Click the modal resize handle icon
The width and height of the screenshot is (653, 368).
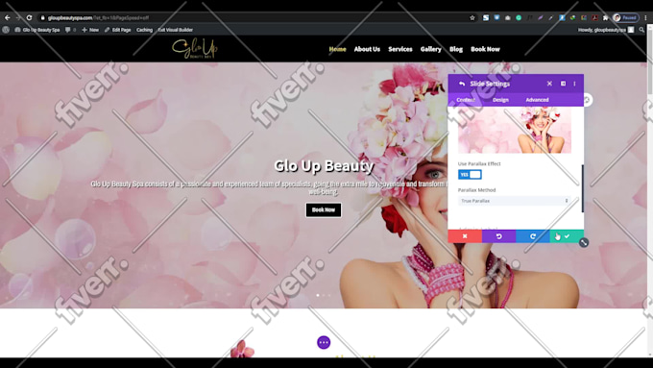[584, 242]
